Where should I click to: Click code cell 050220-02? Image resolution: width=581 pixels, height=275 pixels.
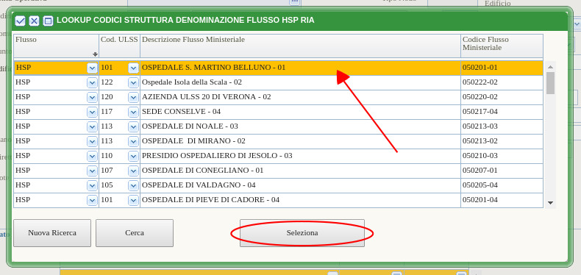[502, 97]
